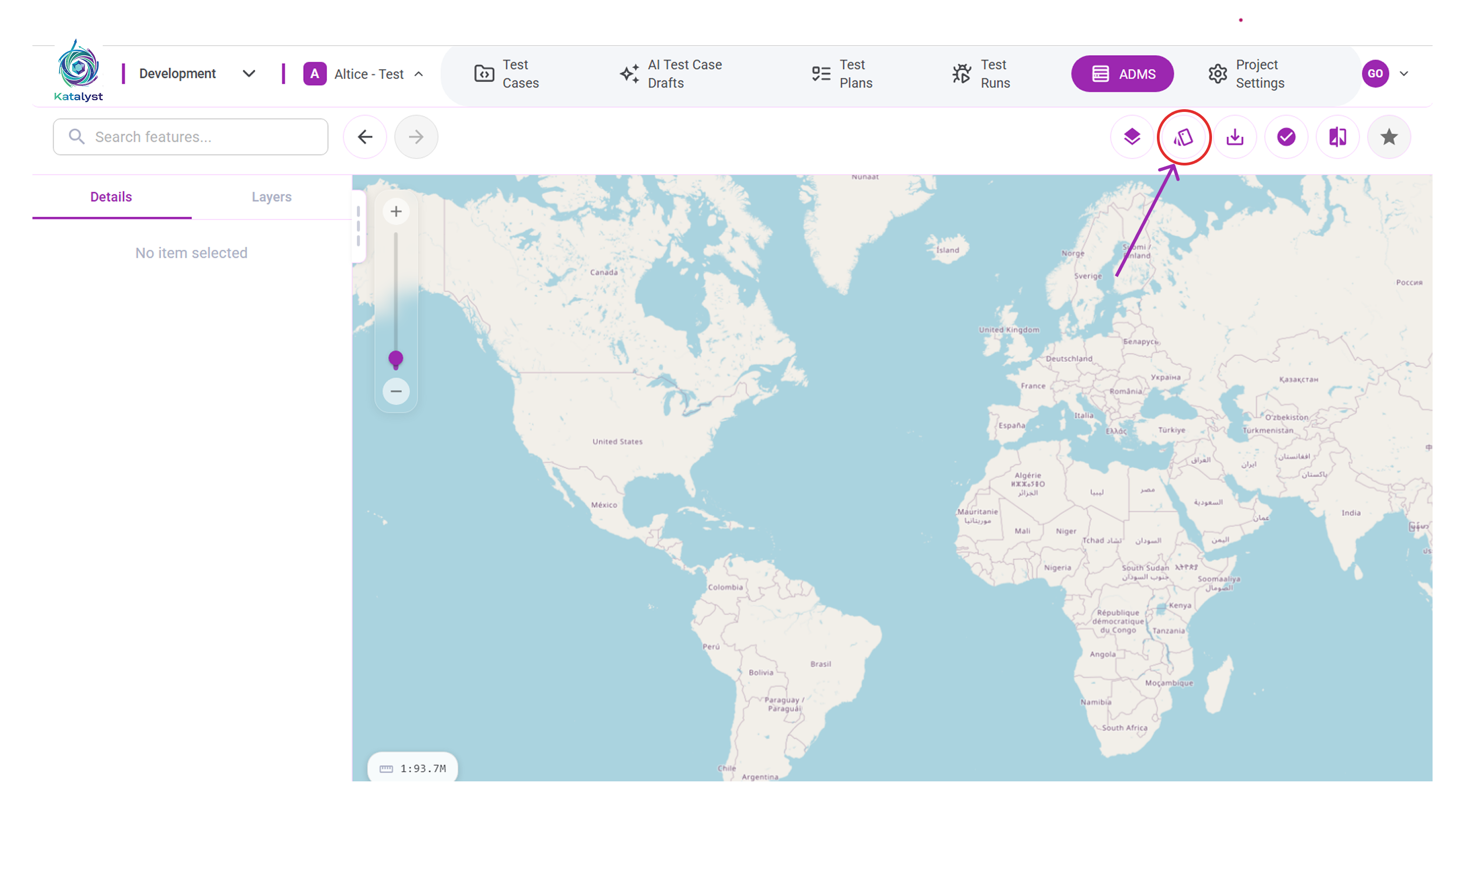Click the back arrow navigation button
The width and height of the screenshot is (1465, 896).
(365, 137)
